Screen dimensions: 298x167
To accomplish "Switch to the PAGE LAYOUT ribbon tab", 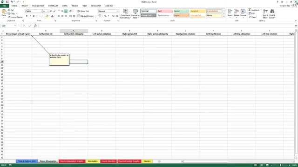I will (x=38, y=6).
